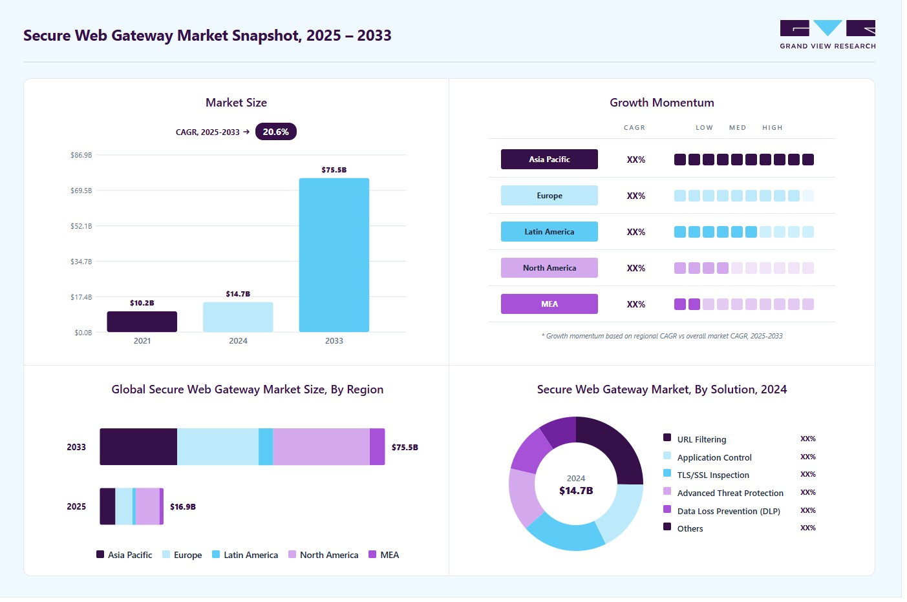Click the URL Filering legend swatch
The height and width of the screenshot is (602, 907).
click(667, 438)
